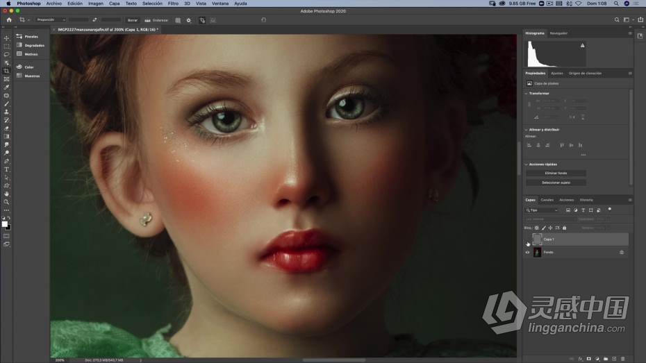Select the Object Selection tool
646x363 pixels.
coord(6,62)
